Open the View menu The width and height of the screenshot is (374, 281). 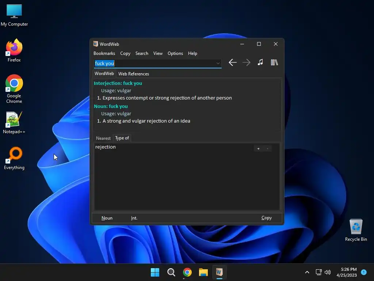(x=158, y=53)
